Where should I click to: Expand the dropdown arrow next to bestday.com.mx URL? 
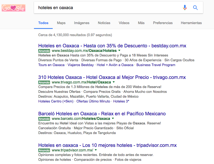click(119, 51)
